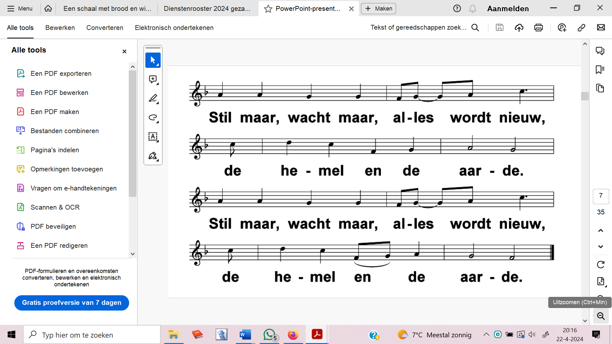Viewport: 612px width, 344px height.
Task: Click the rotate view icon
Action: click(601, 264)
